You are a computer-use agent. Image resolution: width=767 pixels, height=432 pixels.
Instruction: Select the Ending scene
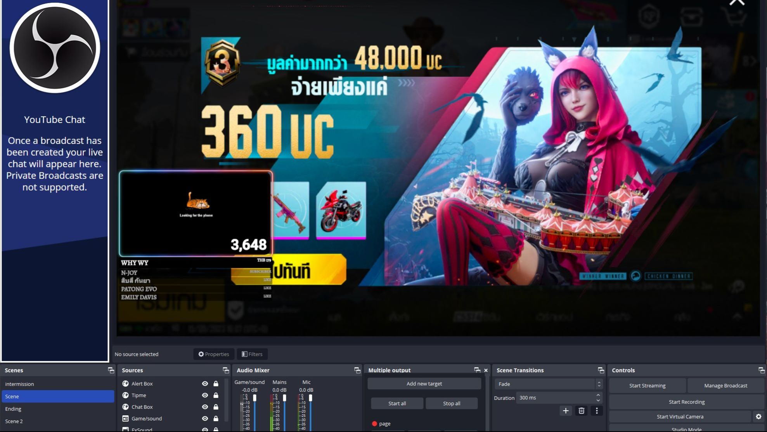[x=58, y=409]
